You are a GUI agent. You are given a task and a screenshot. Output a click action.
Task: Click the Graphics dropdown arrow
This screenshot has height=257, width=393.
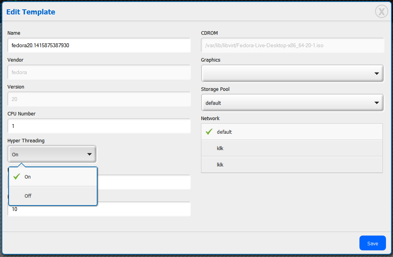point(376,73)
